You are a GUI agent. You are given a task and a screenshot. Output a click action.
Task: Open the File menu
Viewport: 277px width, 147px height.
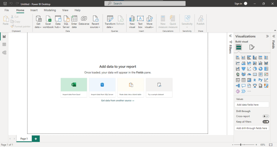coord(7,10)
